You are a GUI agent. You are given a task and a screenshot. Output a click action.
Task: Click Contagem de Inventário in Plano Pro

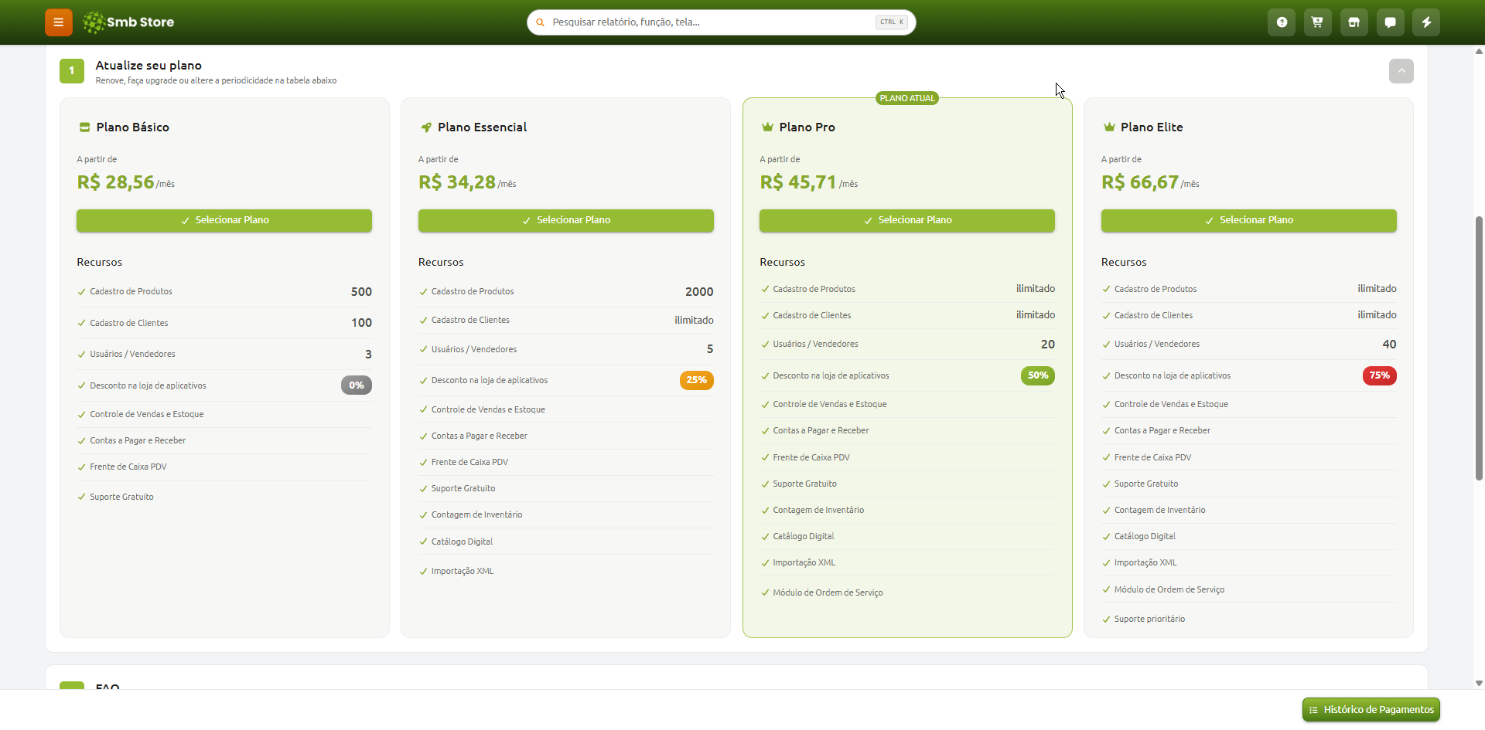click(x=818, y=511)
